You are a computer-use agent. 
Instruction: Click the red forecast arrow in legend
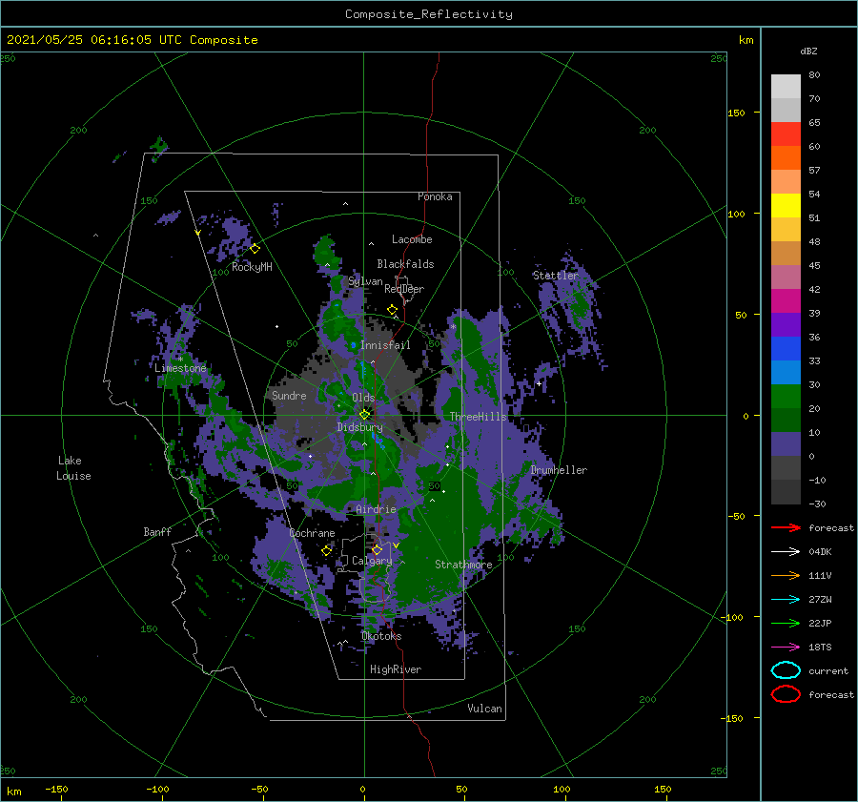coord(786,527)
